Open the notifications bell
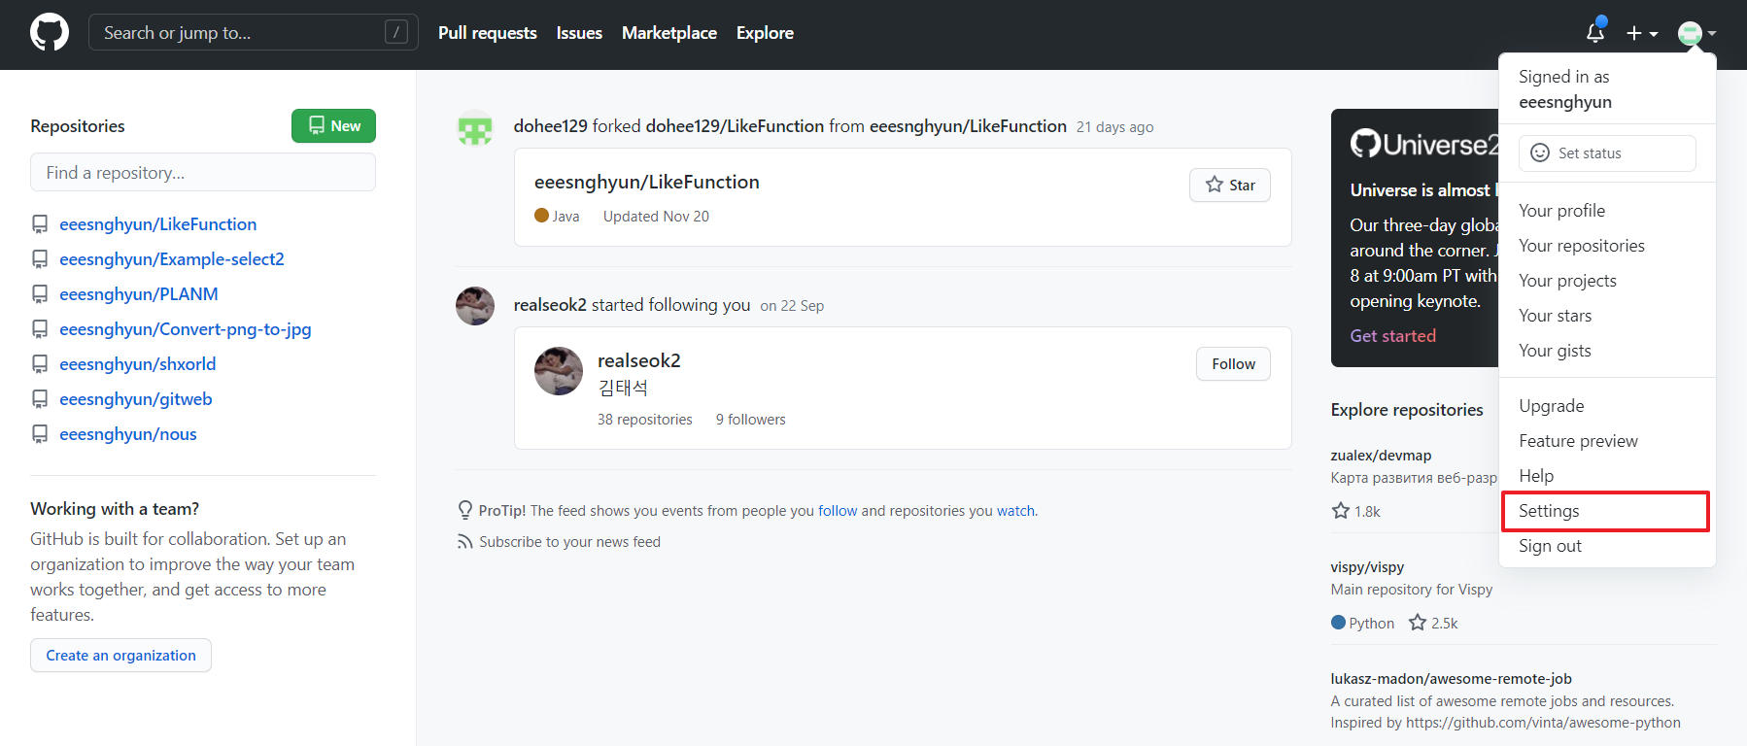Viewport: 1747px width, 746px height. 1595,32
